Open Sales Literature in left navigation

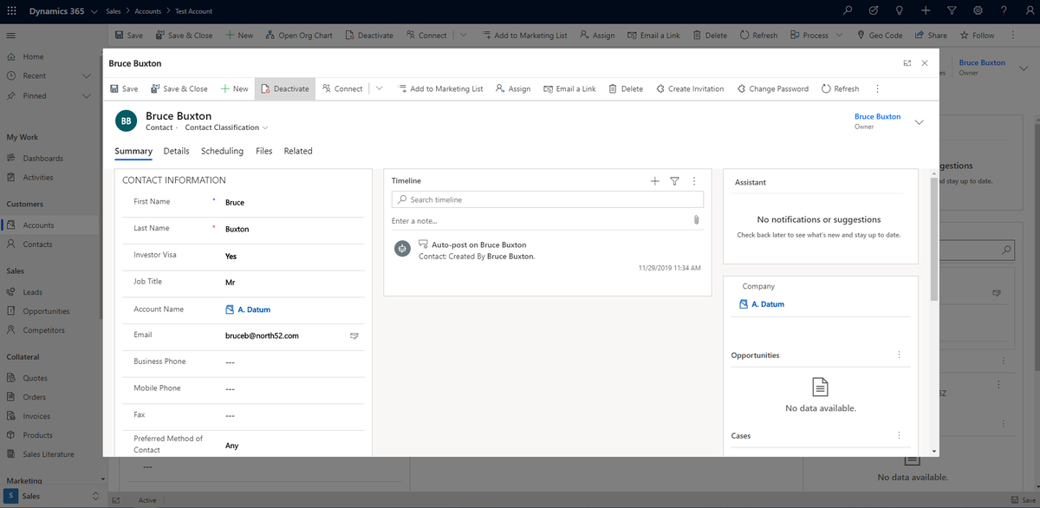(x=50, y=454)
